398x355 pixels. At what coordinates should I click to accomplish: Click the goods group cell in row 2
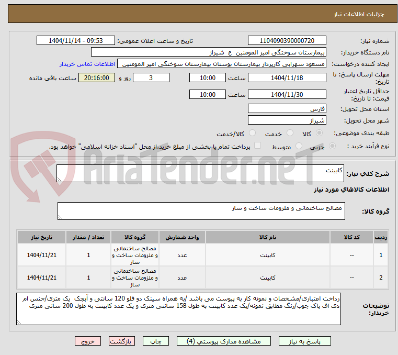pyautogui.click(x=135, y=278)
